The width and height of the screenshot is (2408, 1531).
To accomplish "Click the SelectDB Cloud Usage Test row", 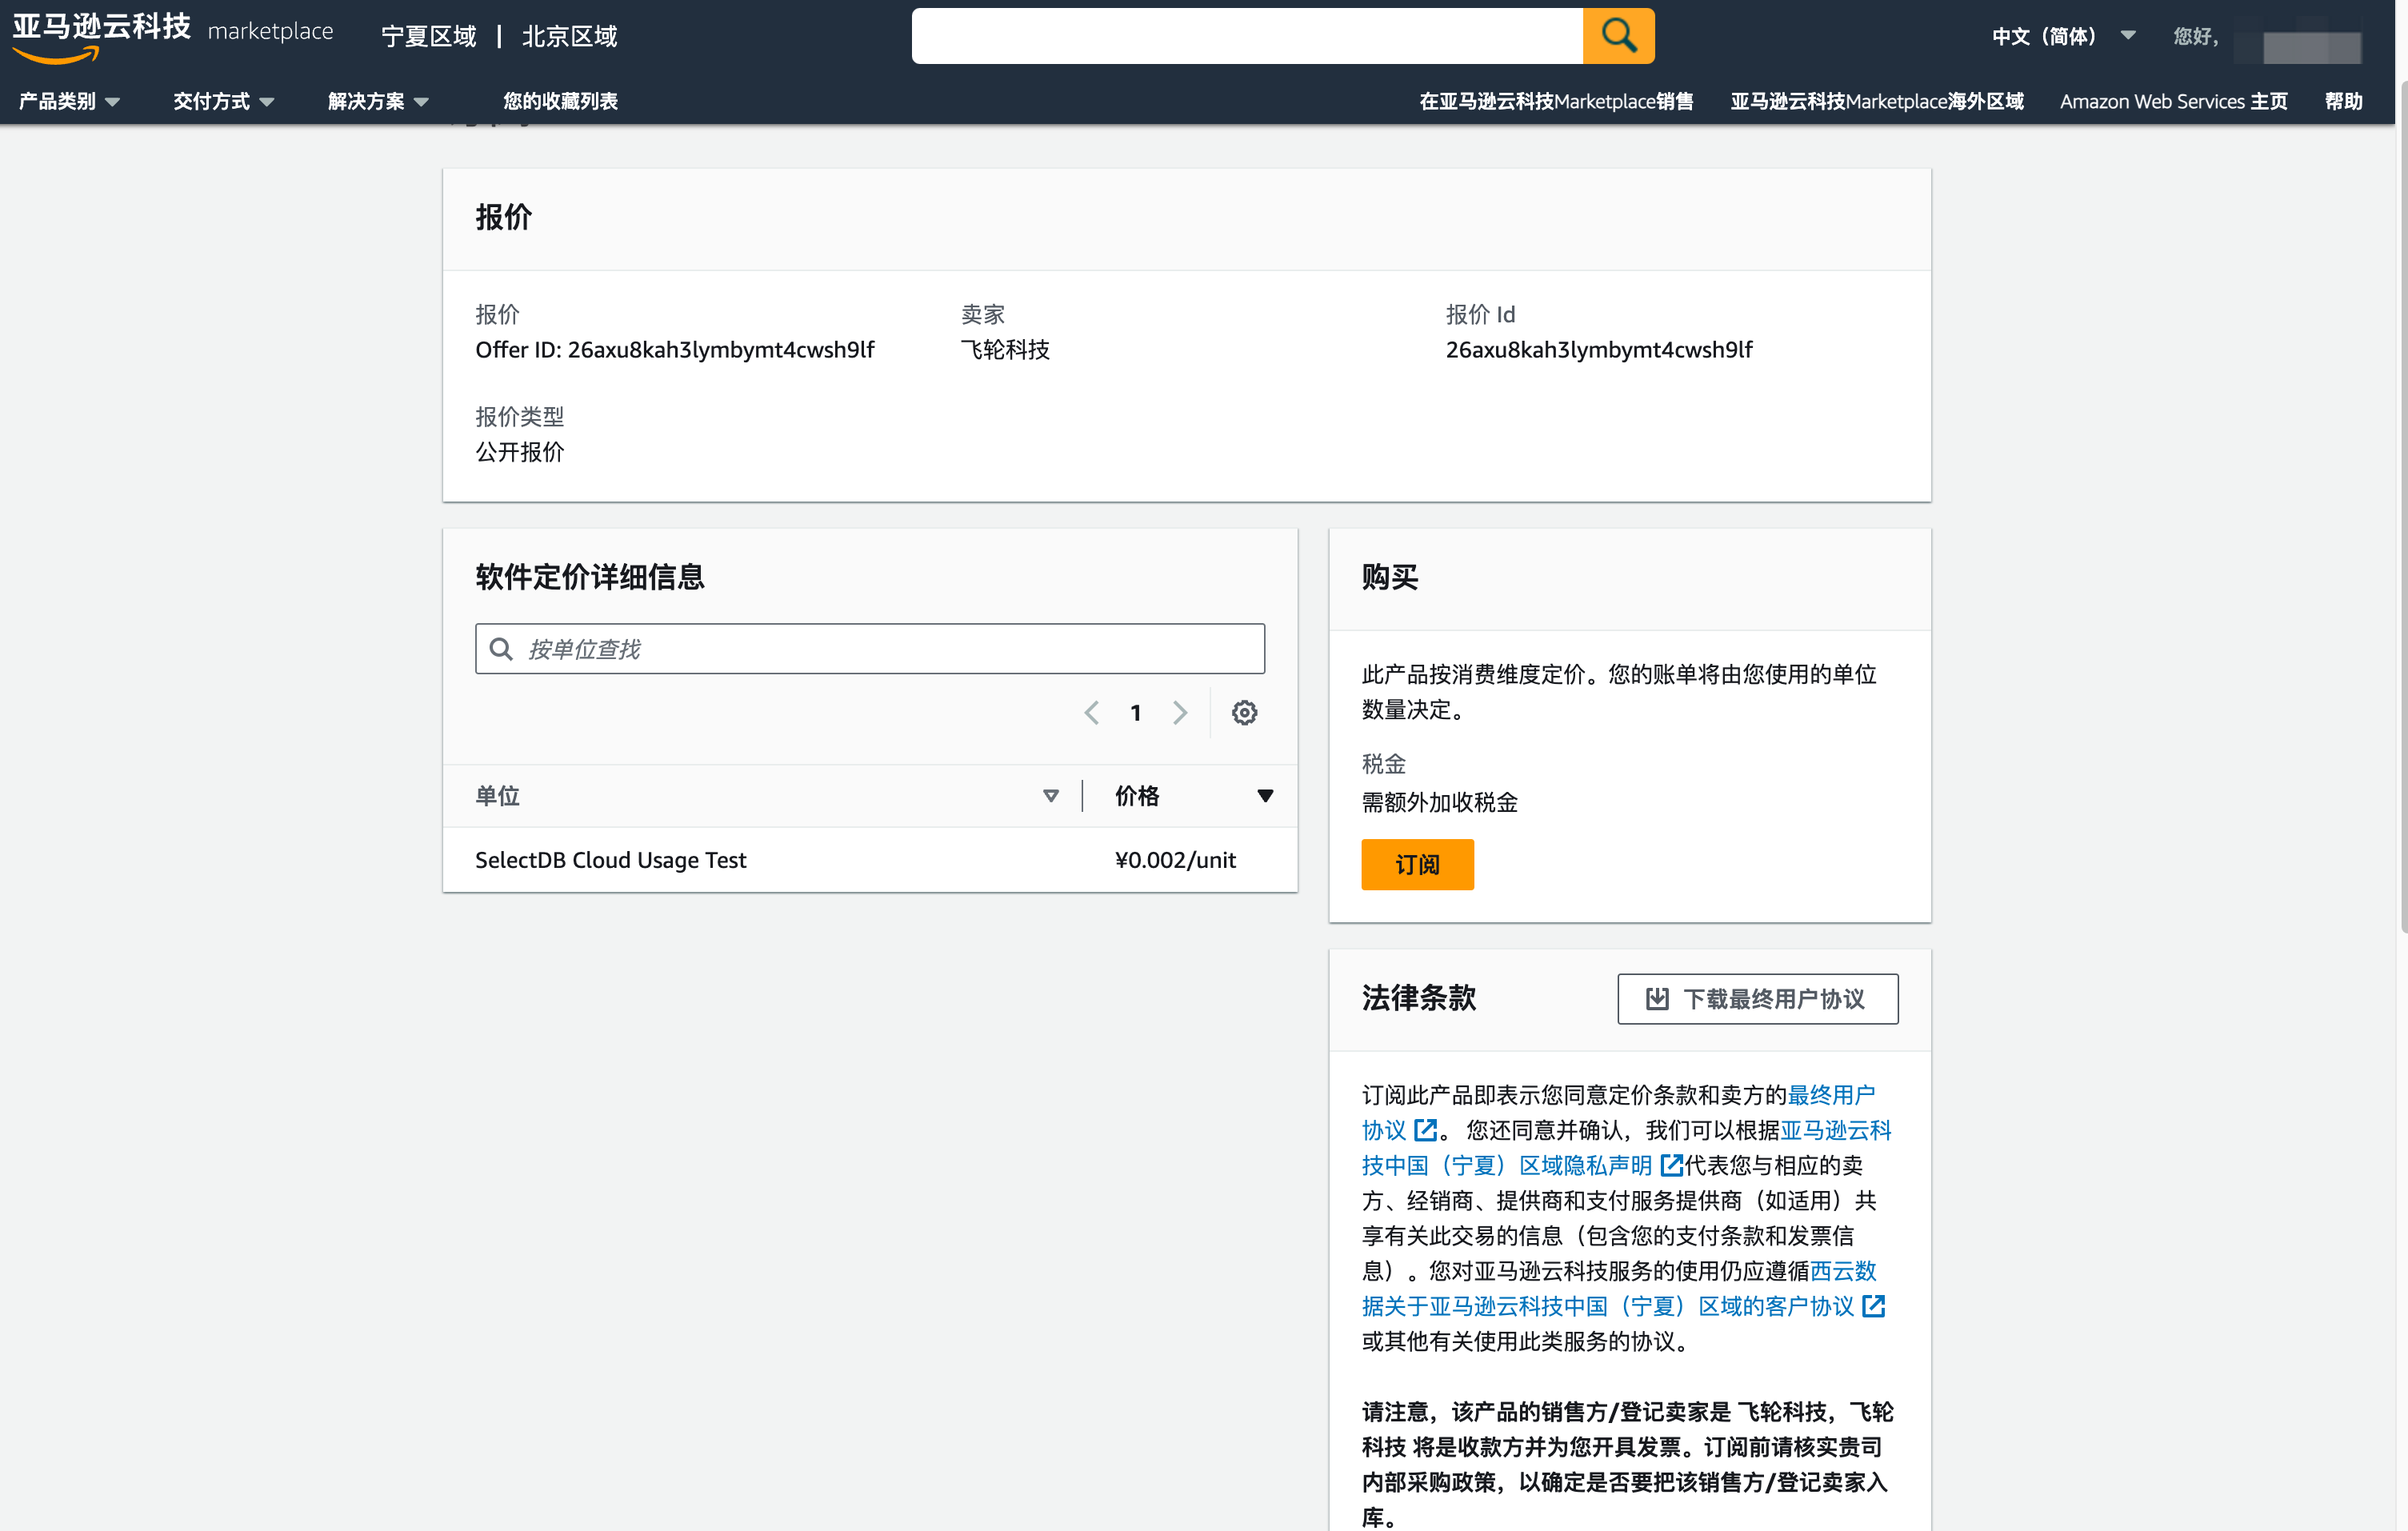I will click(870, 860).
